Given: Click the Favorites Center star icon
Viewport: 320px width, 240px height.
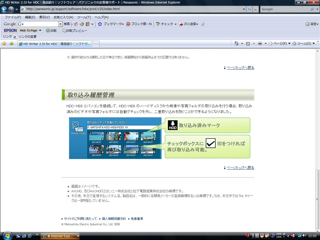Looking at the screenshot, I should point(4,43).
